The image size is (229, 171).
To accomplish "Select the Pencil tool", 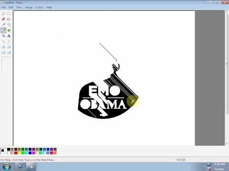I will (3, 30).
